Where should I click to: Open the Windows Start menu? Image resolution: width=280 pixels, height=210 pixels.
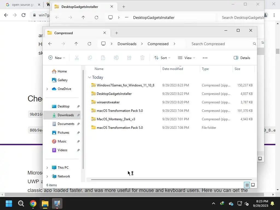pyautogui.click(x=9, y=203)
